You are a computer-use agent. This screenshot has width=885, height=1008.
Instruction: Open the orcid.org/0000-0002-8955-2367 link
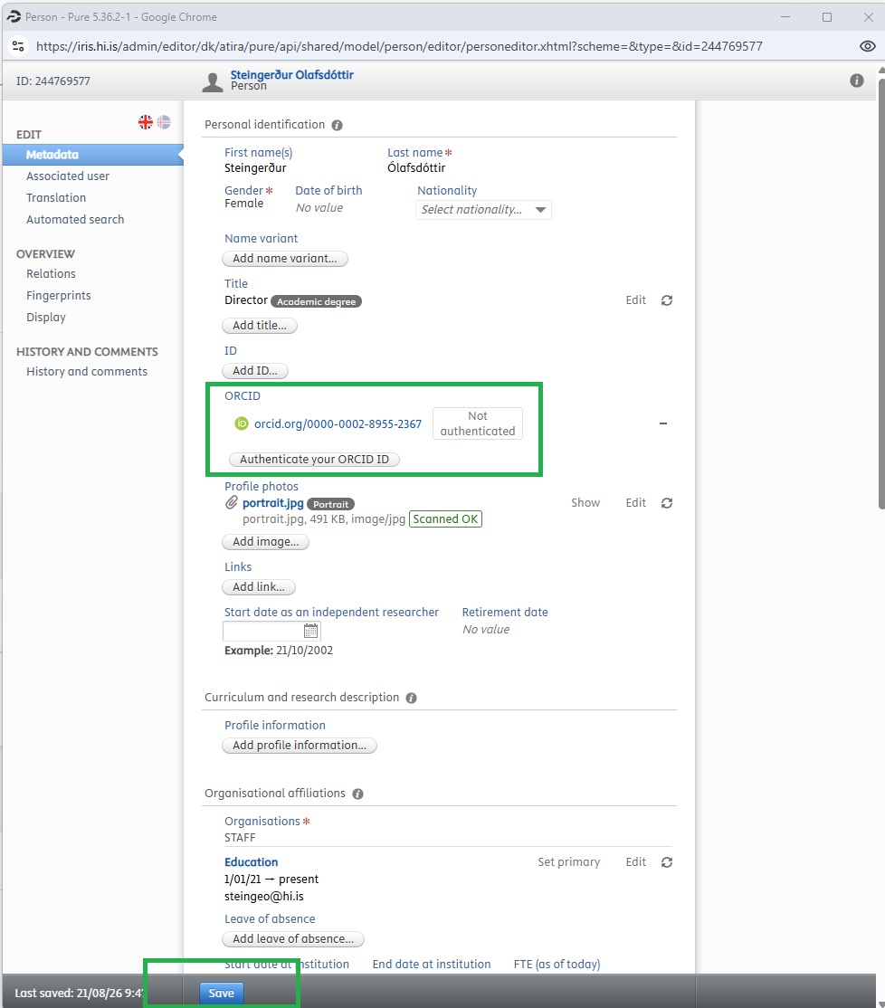coord(338,424)
